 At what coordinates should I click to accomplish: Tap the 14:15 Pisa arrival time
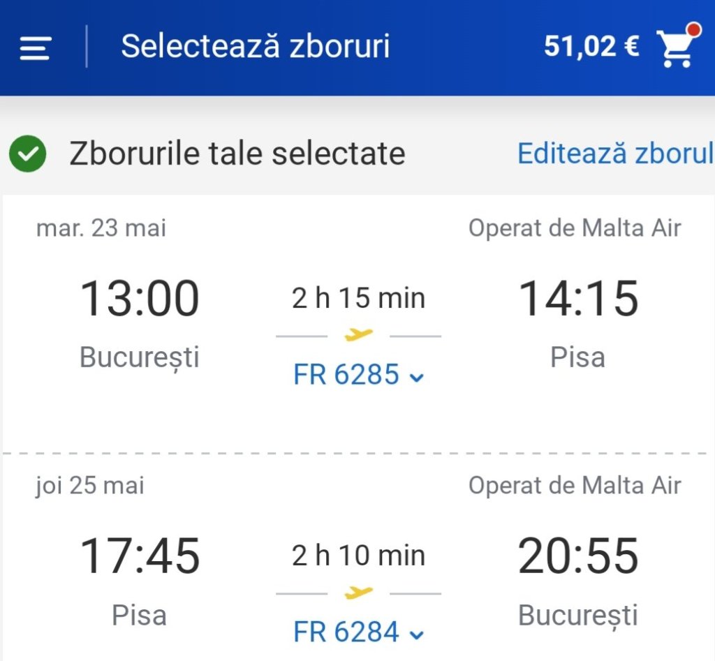click(578, 299)
